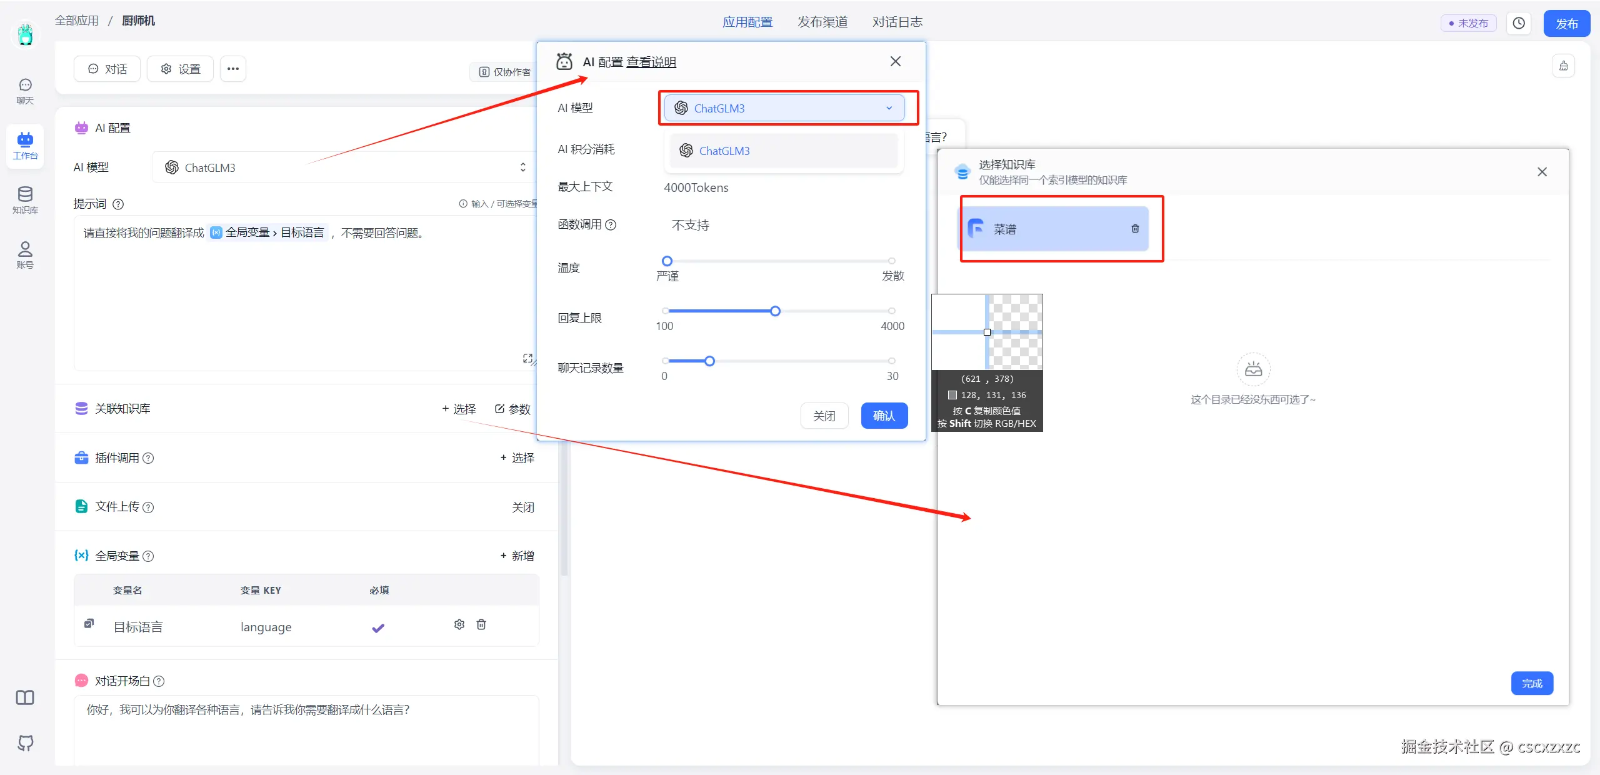Switch to 发布渠道 tab
Image resolution: width=1600 pixels, height=775 pixels.
pos(822,22)
